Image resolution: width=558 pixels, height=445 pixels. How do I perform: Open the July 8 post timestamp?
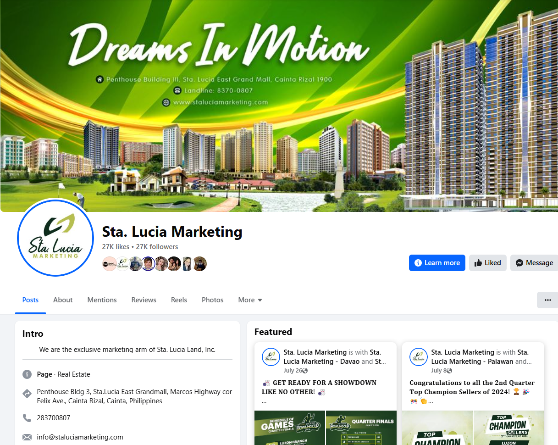(x=438, y=371)
